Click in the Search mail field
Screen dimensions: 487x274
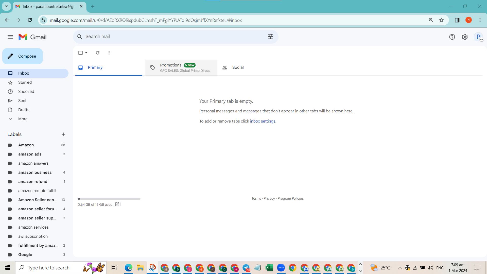[175, 37]
